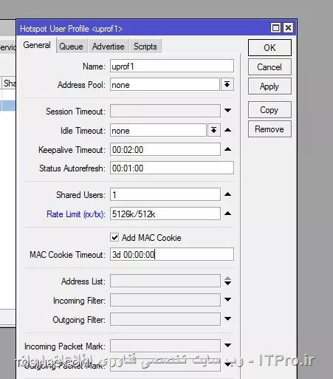Close the Hotspot User Profile window

tap(288, 28)
